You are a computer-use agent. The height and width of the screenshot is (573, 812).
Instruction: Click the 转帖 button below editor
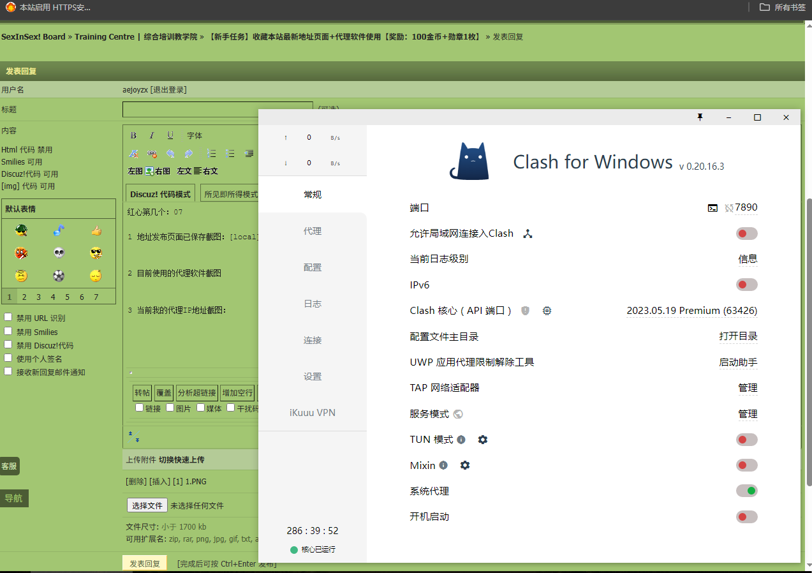[142, 392]
